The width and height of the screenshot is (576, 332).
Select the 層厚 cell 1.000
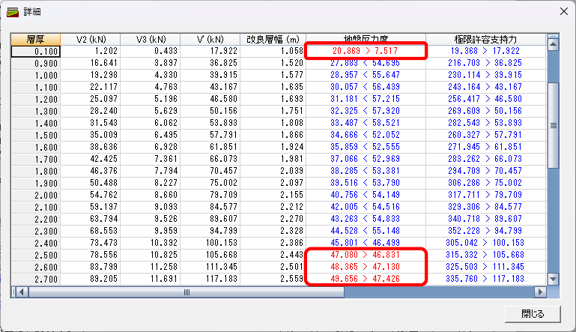(x=36, y=75)
